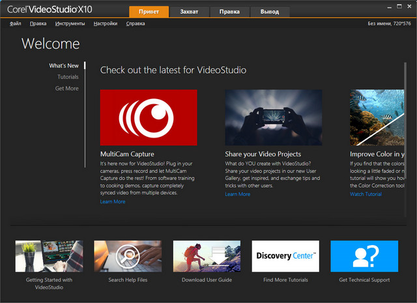Select Tutorials in the Welcome sidebar
The width and height of the screenshot is (417, 303).
coord(67,77)
